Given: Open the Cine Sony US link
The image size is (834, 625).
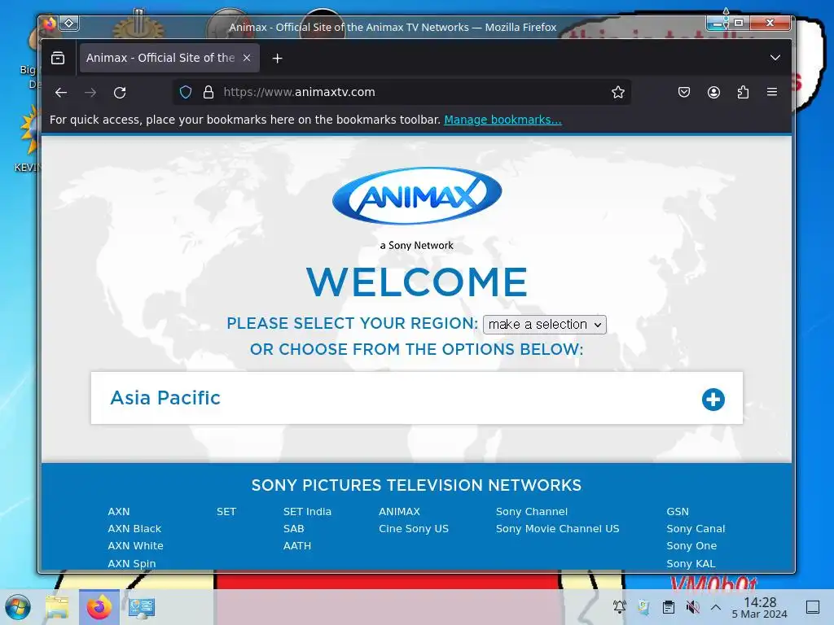Looking at the screenshot, I should tap(414, 528).
